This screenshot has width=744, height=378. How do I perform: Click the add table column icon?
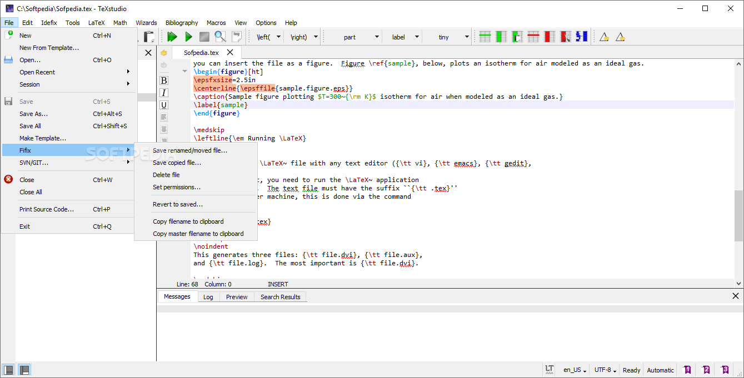(x=501, y=37)
